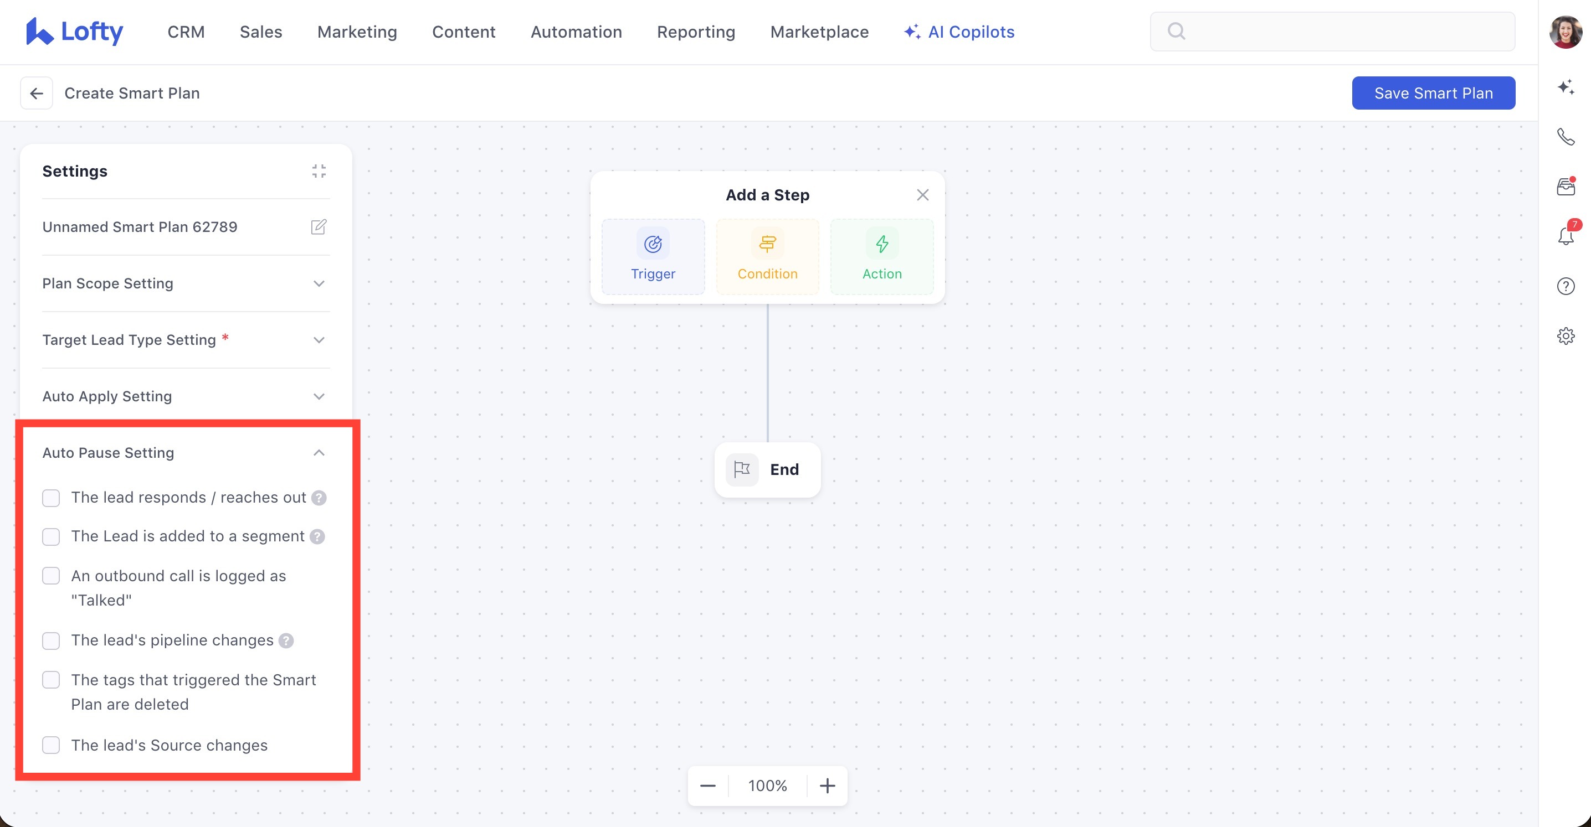Enable "The lead responds / reaches out" checkbox
Viewport: 1591px width, 827px height.
click(x=52, y=498)
